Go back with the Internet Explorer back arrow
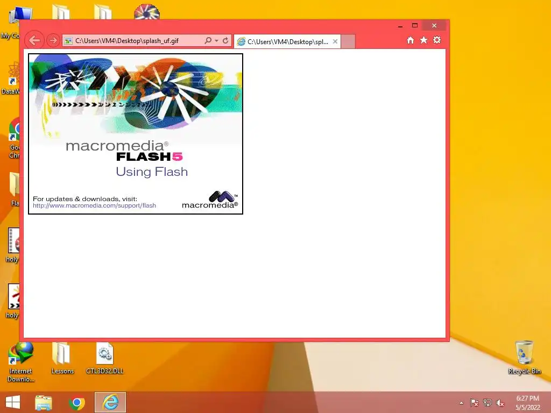Viewport: 551px width, 413px height. (34, 40)
